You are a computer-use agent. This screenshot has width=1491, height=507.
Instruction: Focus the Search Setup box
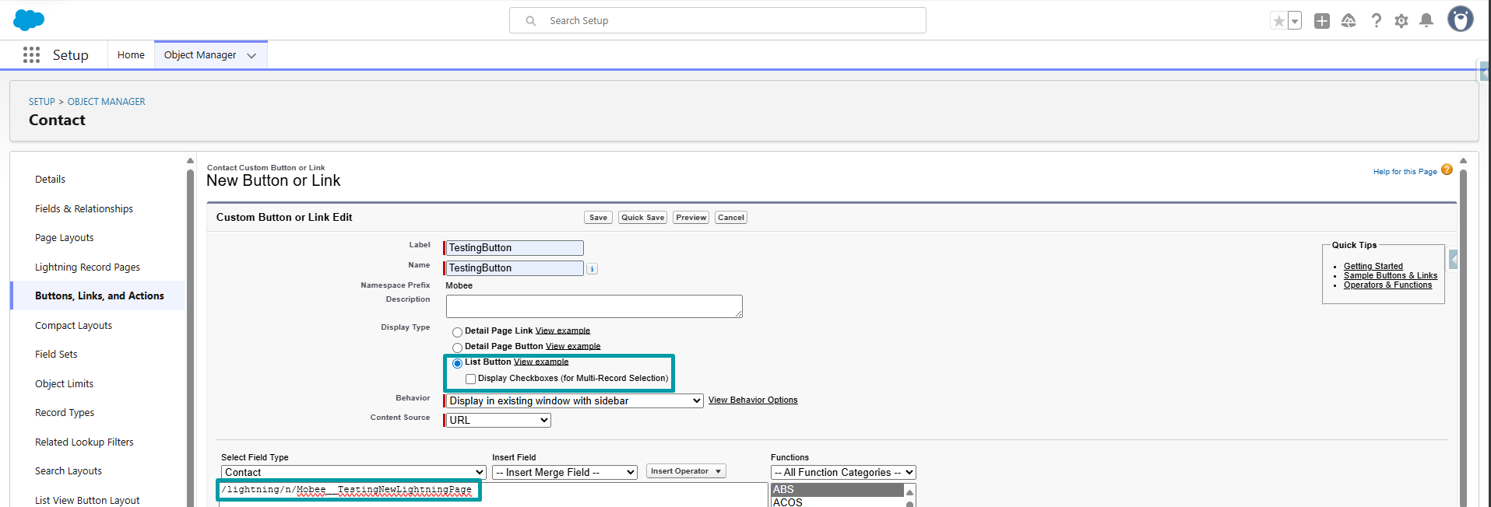718,20
